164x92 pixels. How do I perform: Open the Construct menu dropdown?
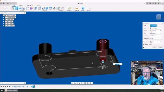[x=69, y=11]
